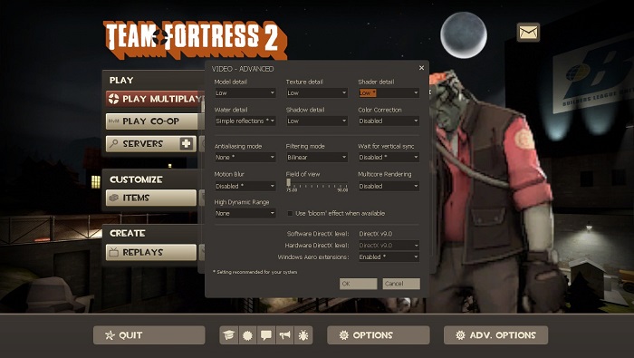This screenshot has height=358, width=634.
Task: Click the Cancel button
Action: click(x=401, y=284)
